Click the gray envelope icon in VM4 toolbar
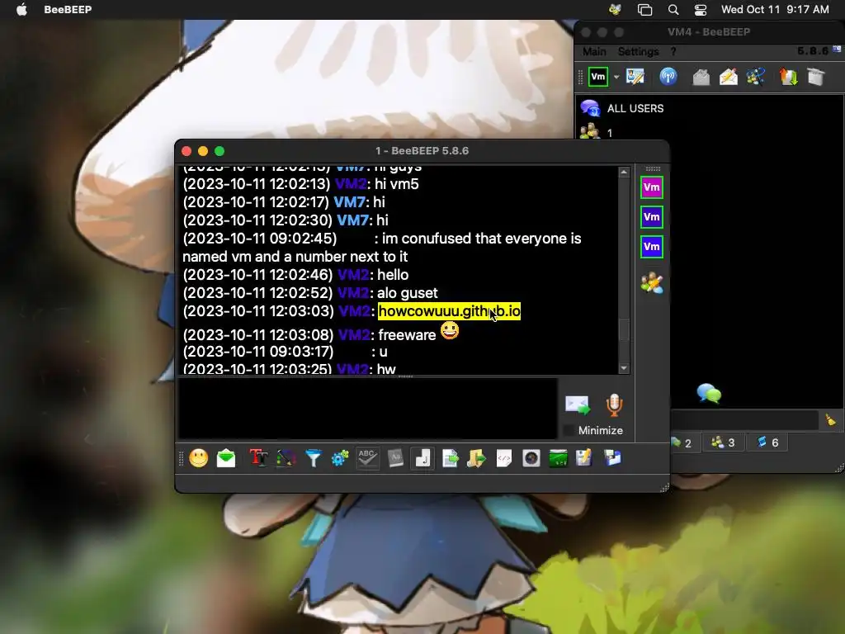The height and width of the screenshot is (634, 845). (x=701, y=77)
